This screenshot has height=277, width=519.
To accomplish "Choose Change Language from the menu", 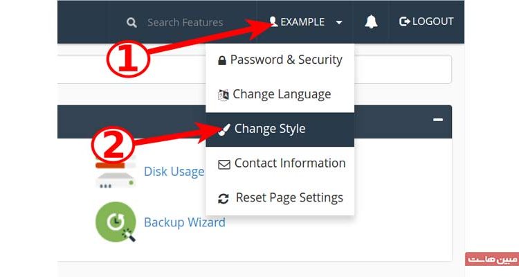I will point(282,94).
